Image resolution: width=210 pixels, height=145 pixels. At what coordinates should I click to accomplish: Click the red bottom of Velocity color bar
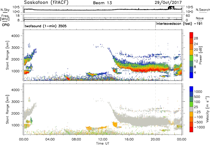(191, 130)
